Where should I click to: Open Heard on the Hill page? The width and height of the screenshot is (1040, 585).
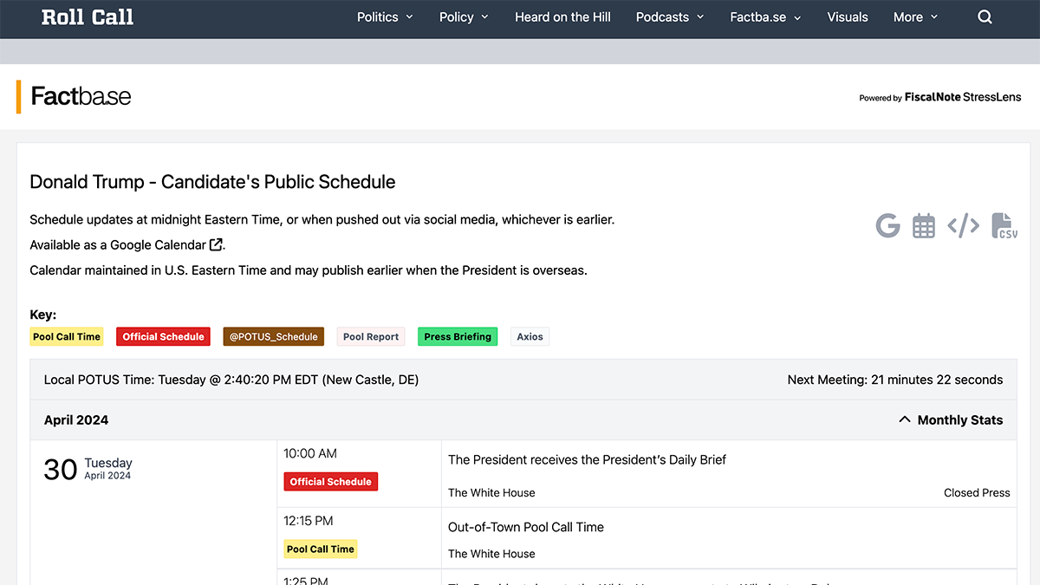click(x=562, y=17)
